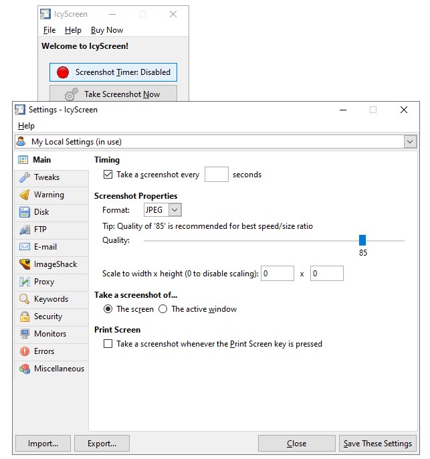Click the scale width input field
Image resolution: width=430 pixels, height=459 pixels.
[x=278, y=274]
